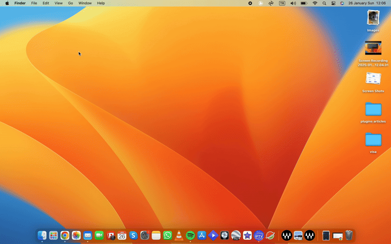Screen dimensions: 391x244
Task: Click the volume icon in menu bar
Action: (293, 3)
